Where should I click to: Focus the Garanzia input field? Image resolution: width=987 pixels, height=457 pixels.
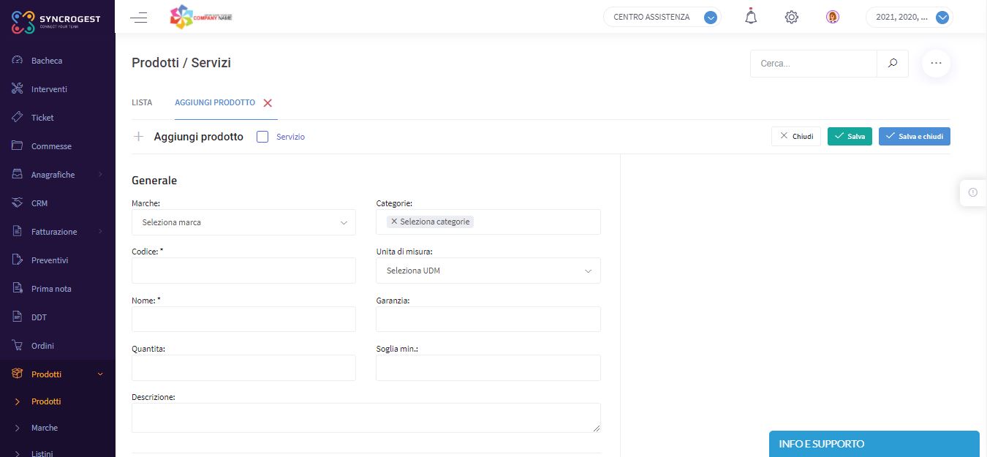[488, 319]
